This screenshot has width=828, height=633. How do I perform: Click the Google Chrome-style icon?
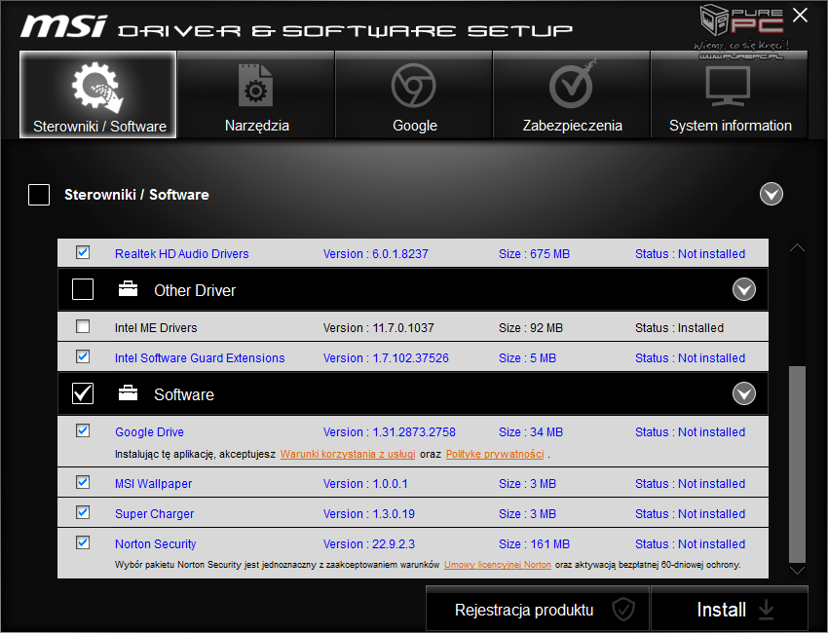click(x=413, y=86)
